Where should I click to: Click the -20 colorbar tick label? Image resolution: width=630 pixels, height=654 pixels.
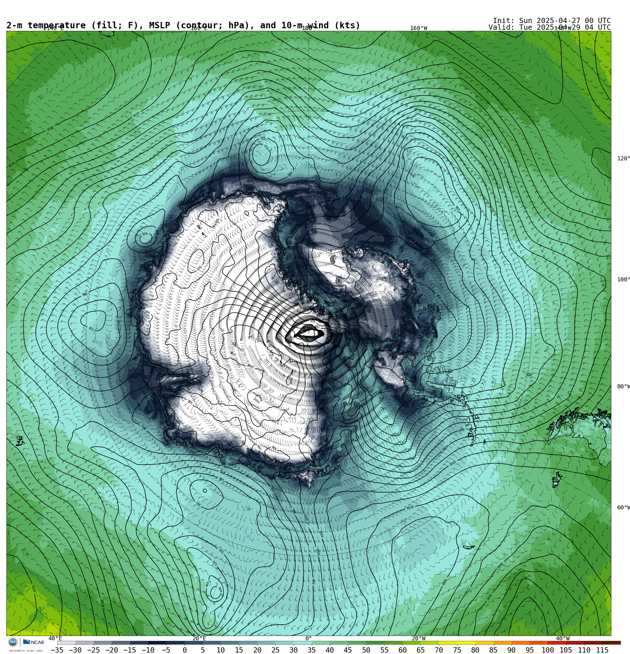click(x=111, y=650)
